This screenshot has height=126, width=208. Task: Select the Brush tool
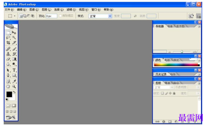[x=14, y=49]
